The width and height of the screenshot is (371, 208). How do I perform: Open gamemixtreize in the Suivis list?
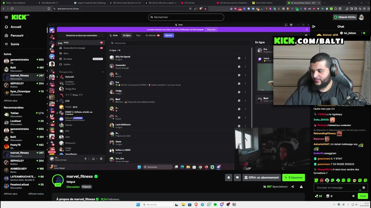click(x=23, y=61)
